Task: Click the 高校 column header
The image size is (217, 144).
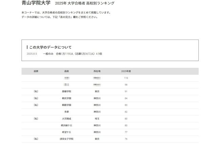Action: pyautogui.click(x=66, y=71)
